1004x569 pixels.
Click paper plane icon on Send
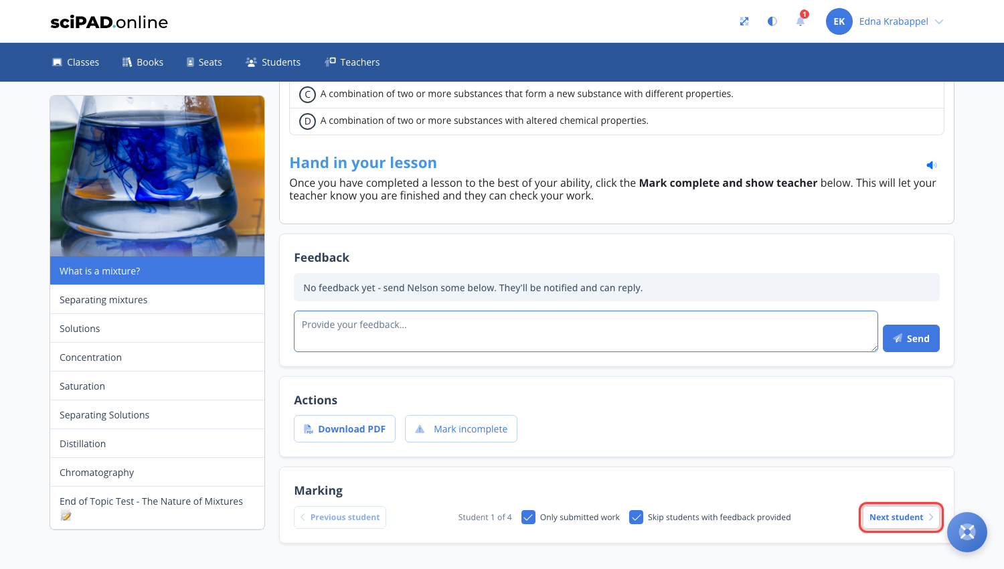point(898,339)
